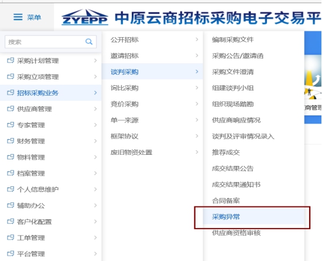Click the ZYEPP logo
The width and height of the screenshot is (322, 261).
click(85, 17)
